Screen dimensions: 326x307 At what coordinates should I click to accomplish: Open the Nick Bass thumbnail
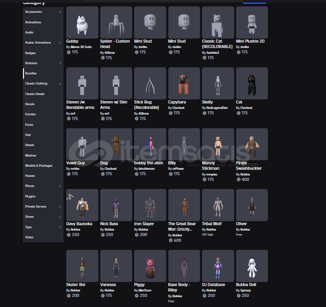(x=116, y=205)
